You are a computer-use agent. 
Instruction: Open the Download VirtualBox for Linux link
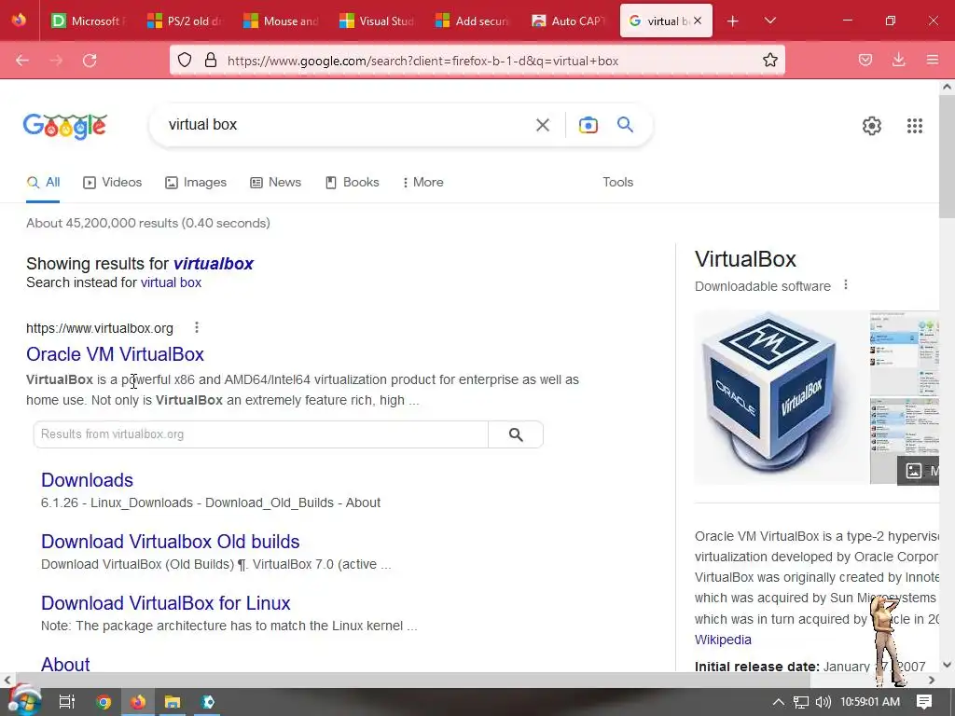[x=166, y=603]
